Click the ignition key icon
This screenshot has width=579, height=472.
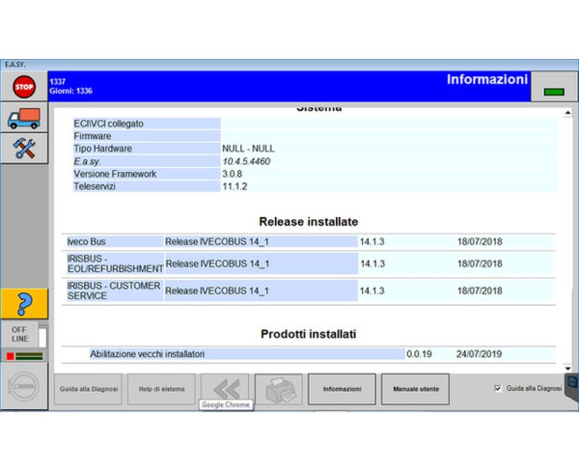pyautogui.click(x=23, y=388)
